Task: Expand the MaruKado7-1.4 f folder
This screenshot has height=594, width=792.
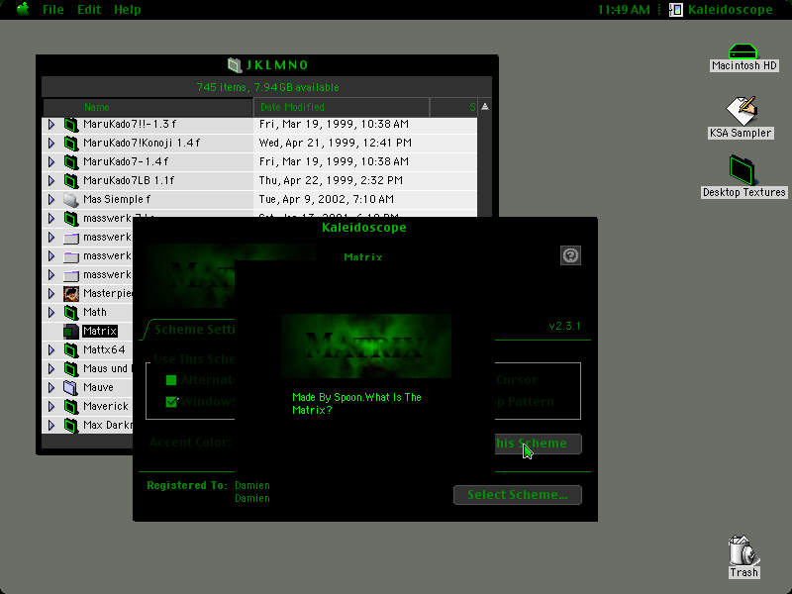Action: 51,161
